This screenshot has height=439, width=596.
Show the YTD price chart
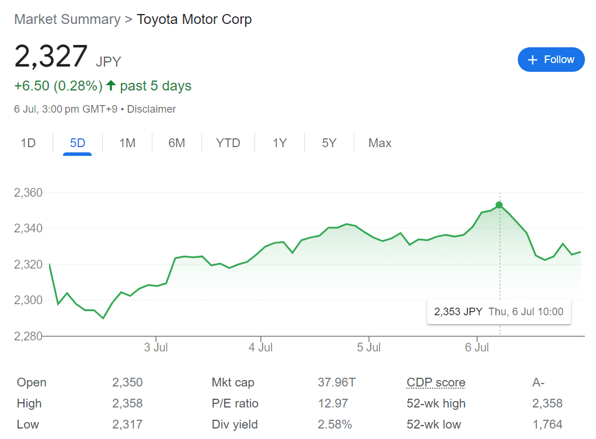tap(228, 143)
